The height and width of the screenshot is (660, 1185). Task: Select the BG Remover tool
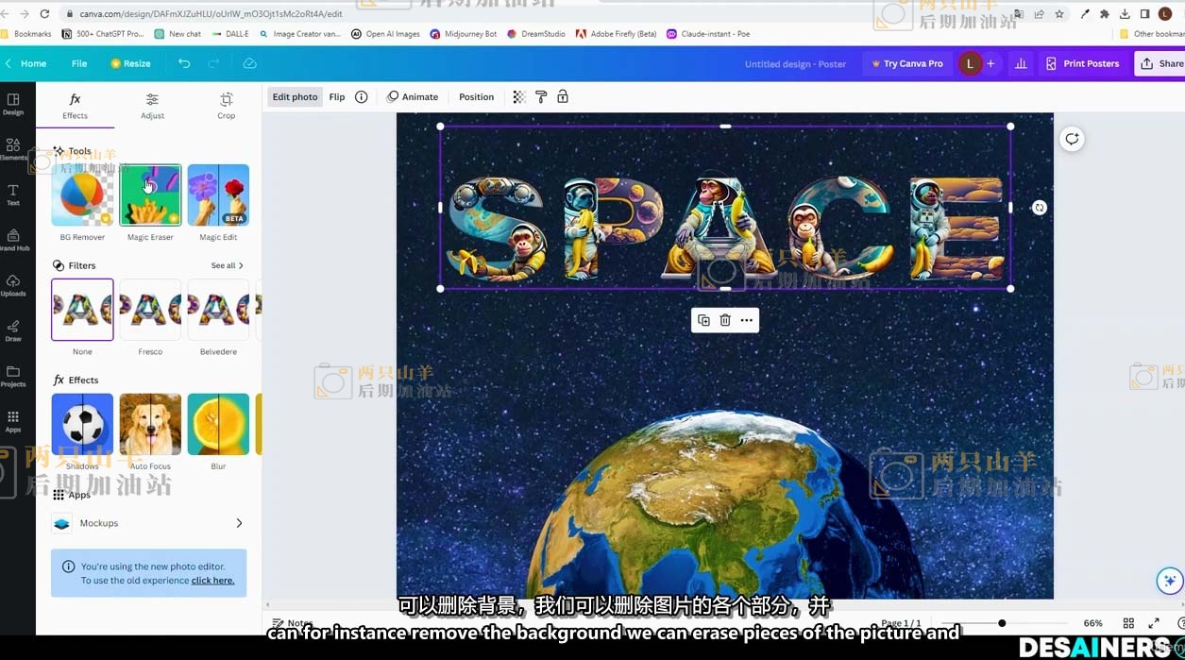click(82, 195)
